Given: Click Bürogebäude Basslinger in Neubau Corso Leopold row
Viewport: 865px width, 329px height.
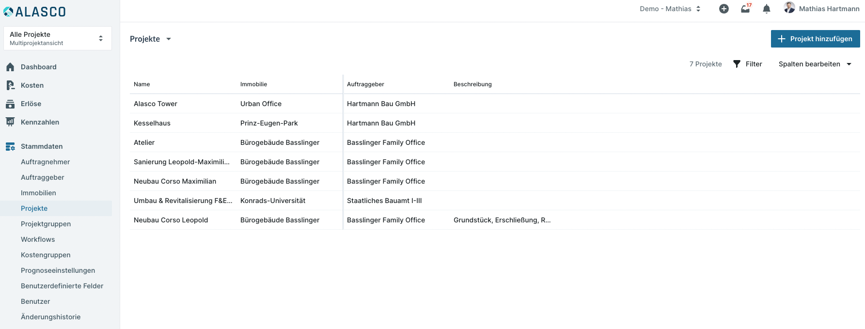Looking at the screenshot, I should click(x=280, y=220).
